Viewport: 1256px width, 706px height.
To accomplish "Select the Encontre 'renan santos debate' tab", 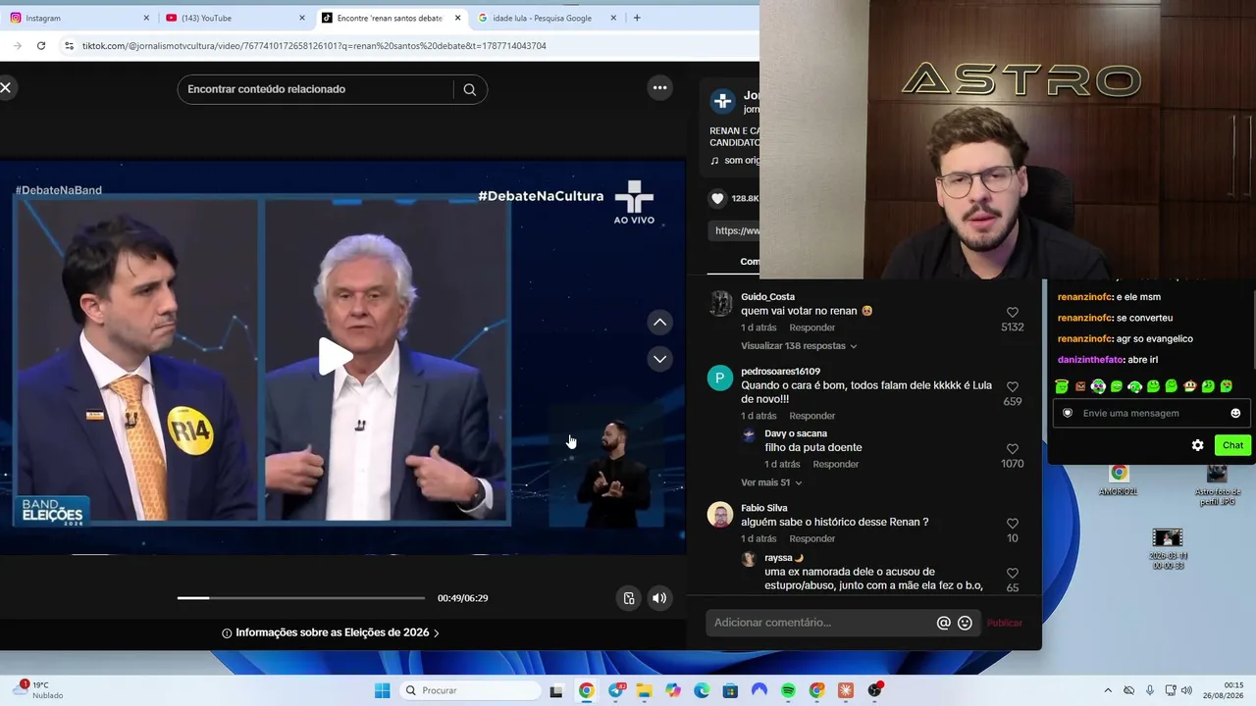I will 391,18.
